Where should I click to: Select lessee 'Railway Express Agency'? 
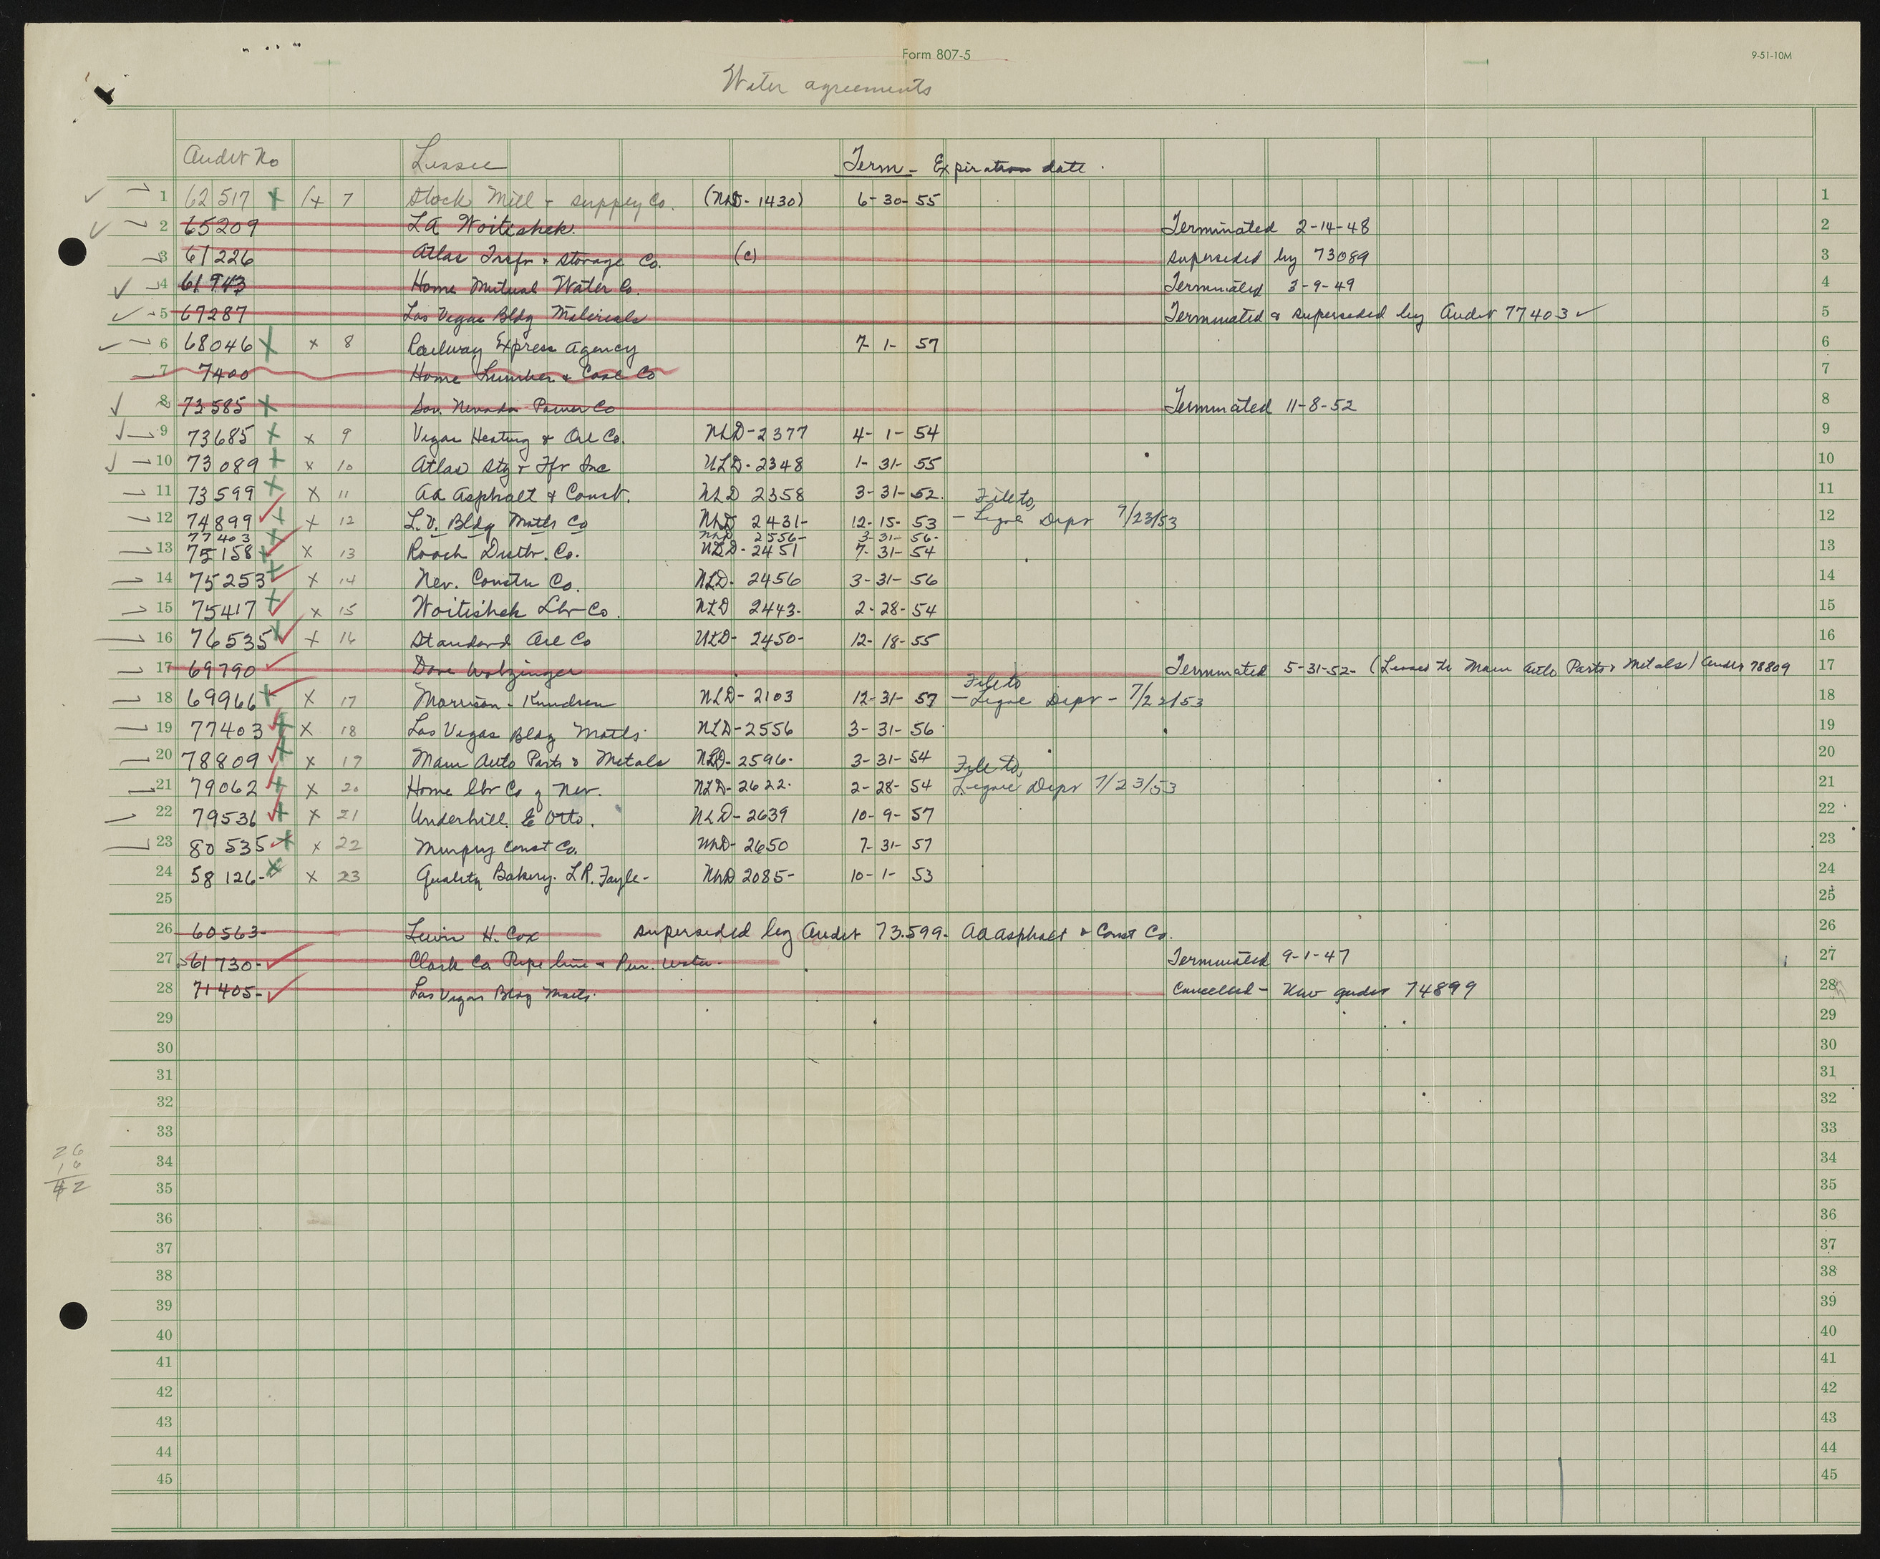click(522, 348)
